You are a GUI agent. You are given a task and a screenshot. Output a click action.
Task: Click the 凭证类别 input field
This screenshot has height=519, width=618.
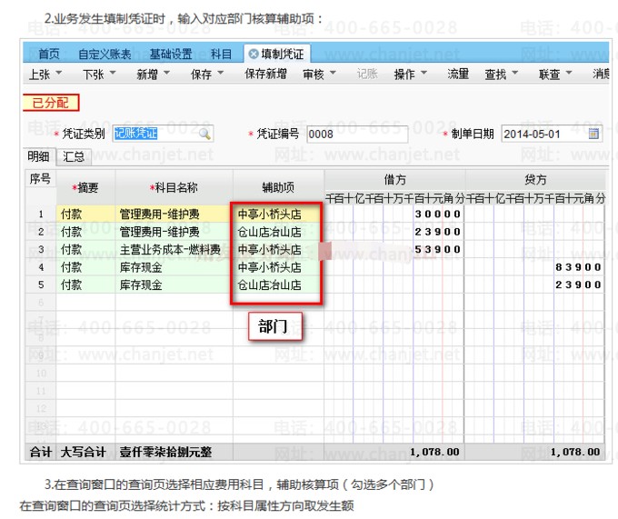163,134
